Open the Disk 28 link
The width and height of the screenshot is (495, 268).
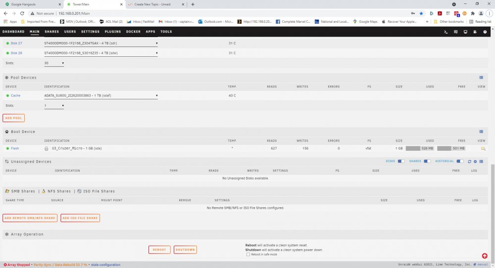pyautogui.click(x=16, y=53)
